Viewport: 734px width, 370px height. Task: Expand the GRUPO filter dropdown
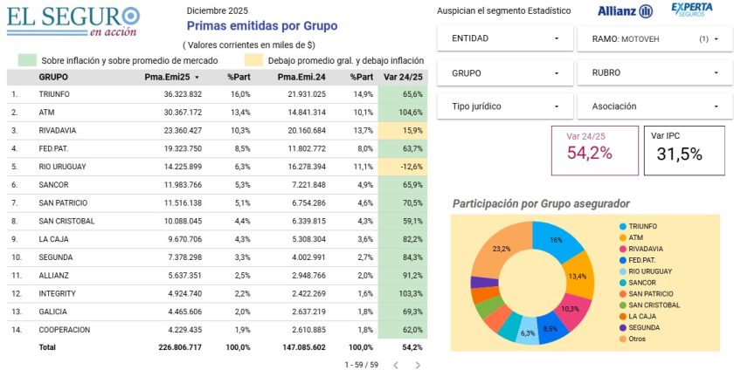[505, 73]
